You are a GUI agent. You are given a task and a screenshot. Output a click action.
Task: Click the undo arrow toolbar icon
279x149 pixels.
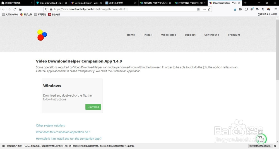tap(263, 9)
